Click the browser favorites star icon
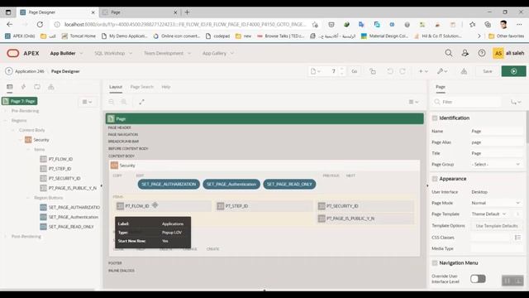 [x=472, y=24]
